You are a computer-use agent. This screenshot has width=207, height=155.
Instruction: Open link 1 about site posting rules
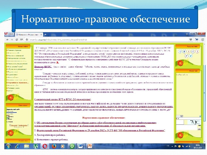95,124
